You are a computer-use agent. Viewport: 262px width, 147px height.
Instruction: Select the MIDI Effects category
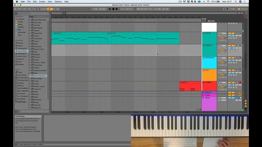(22, 53)
